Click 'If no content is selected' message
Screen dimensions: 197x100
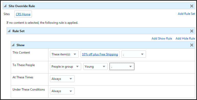point(42,23)
